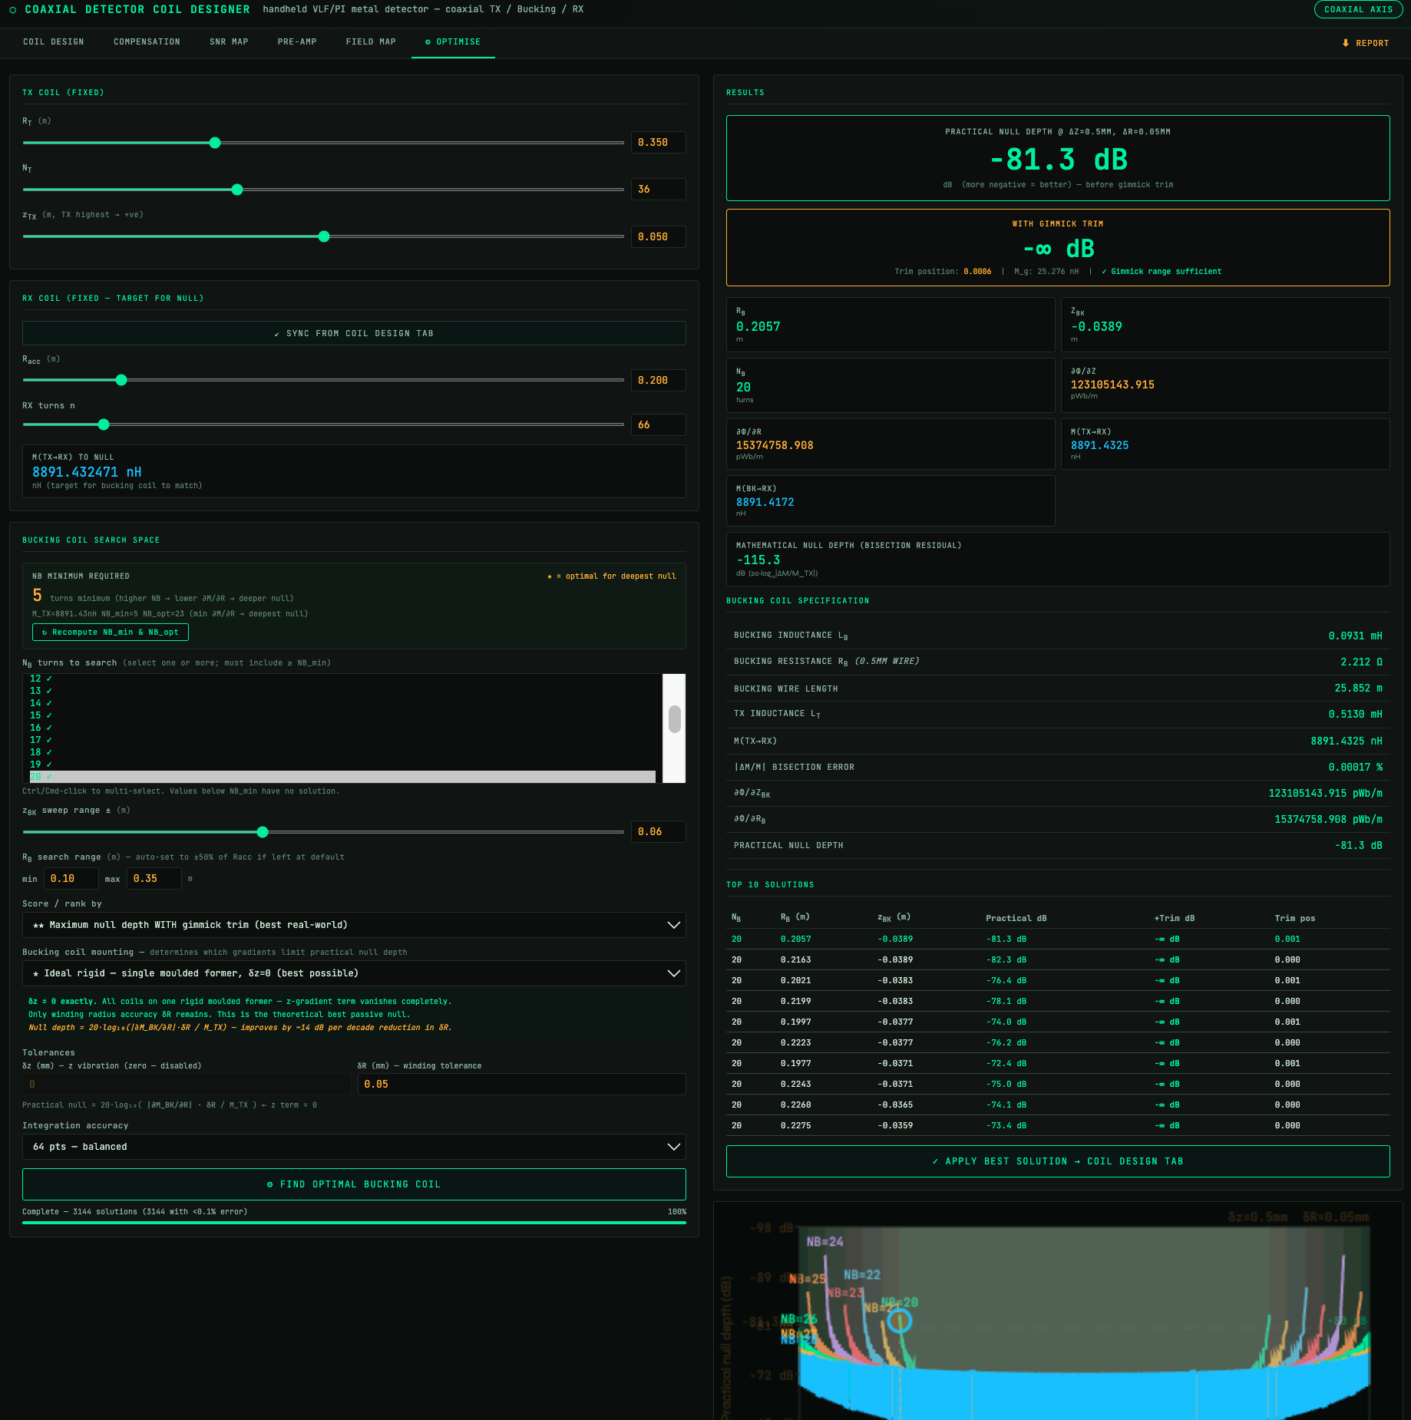
Task: Toggle the Coaxial Axis mode pill
Action: pos(1358,9)
